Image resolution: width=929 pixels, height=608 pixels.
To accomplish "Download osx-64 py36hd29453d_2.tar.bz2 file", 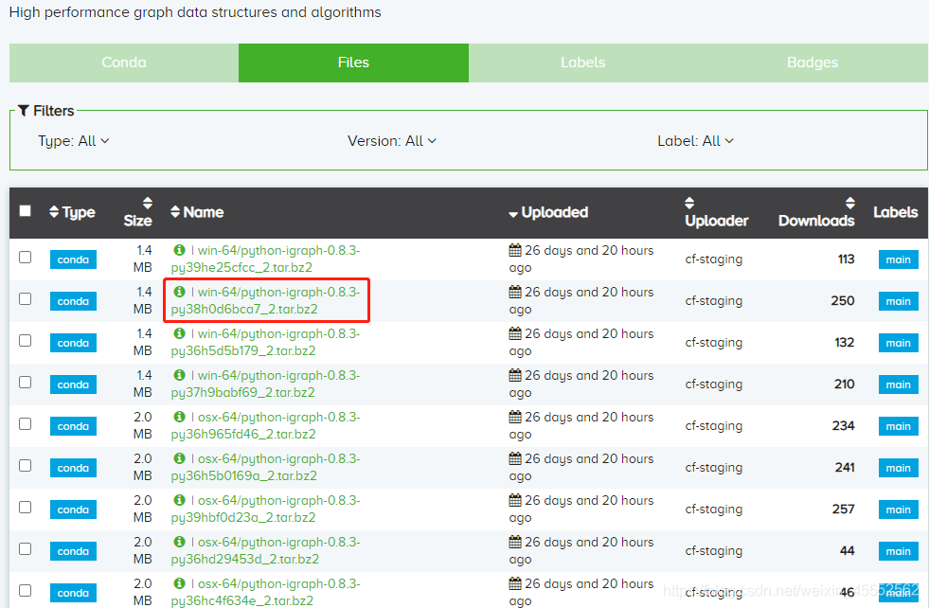I will point(265,550).
